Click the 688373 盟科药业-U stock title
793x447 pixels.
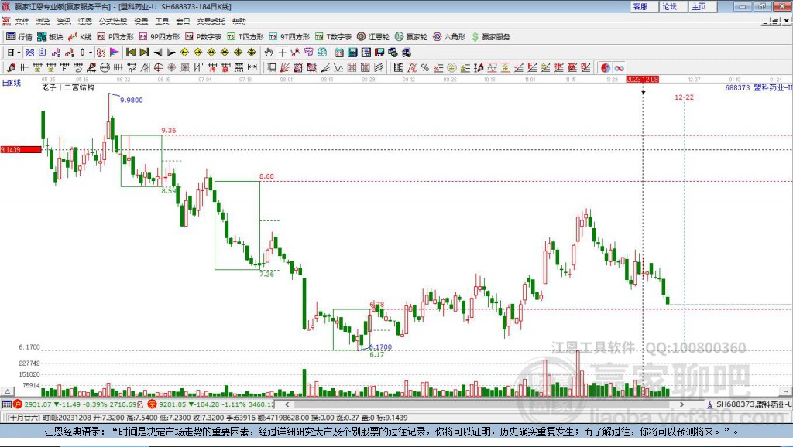point(757,87)
